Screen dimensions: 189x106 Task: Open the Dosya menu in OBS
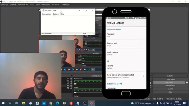[4, 5]
